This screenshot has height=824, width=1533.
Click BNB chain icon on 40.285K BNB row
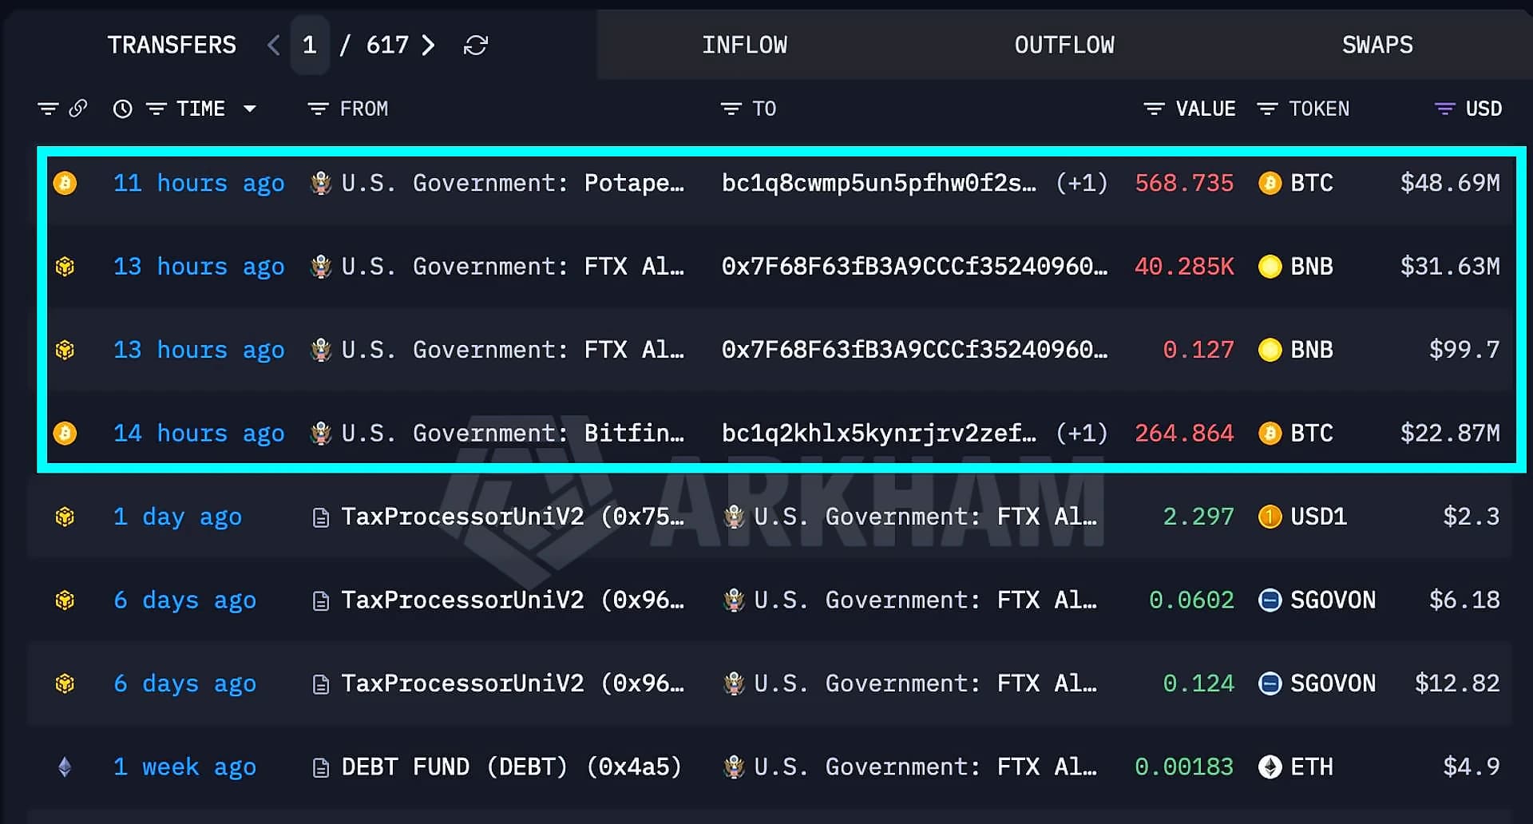pyautogui.click(x=65, y=267)
